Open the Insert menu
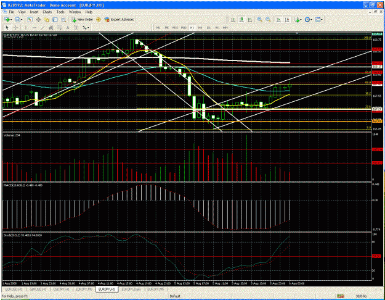Screen dimensions: 385x300 (34, 12)
